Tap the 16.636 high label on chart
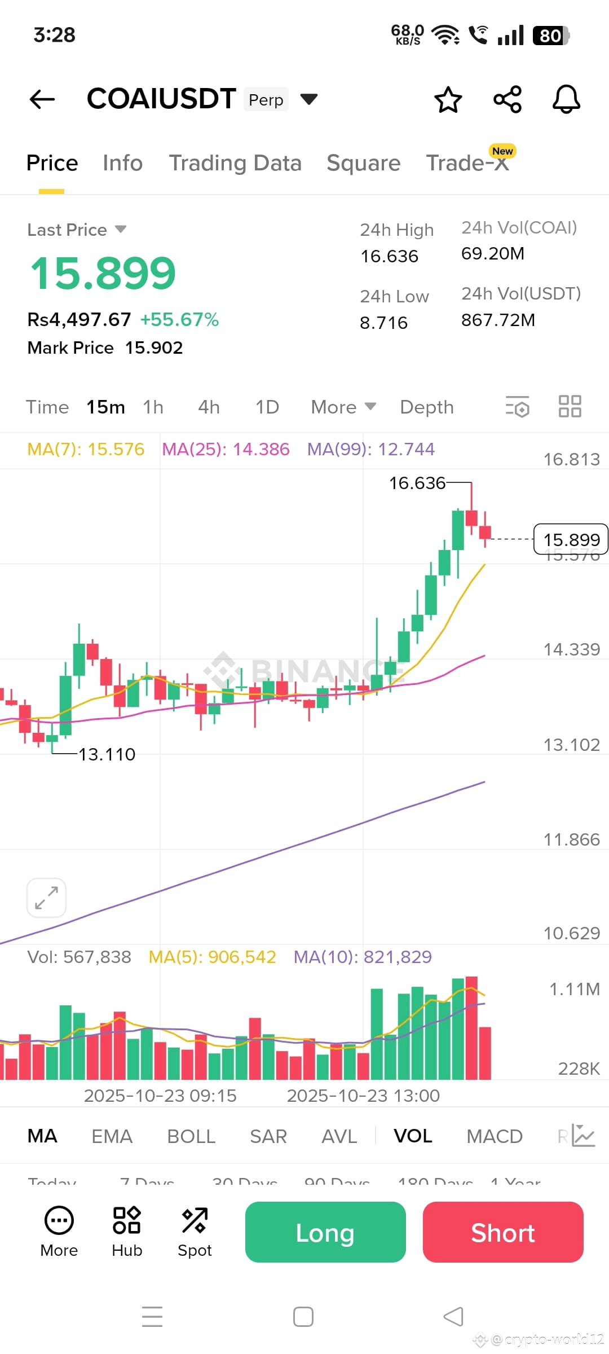Viewport: 609px width, 1354px height. (x=417, y=483)
